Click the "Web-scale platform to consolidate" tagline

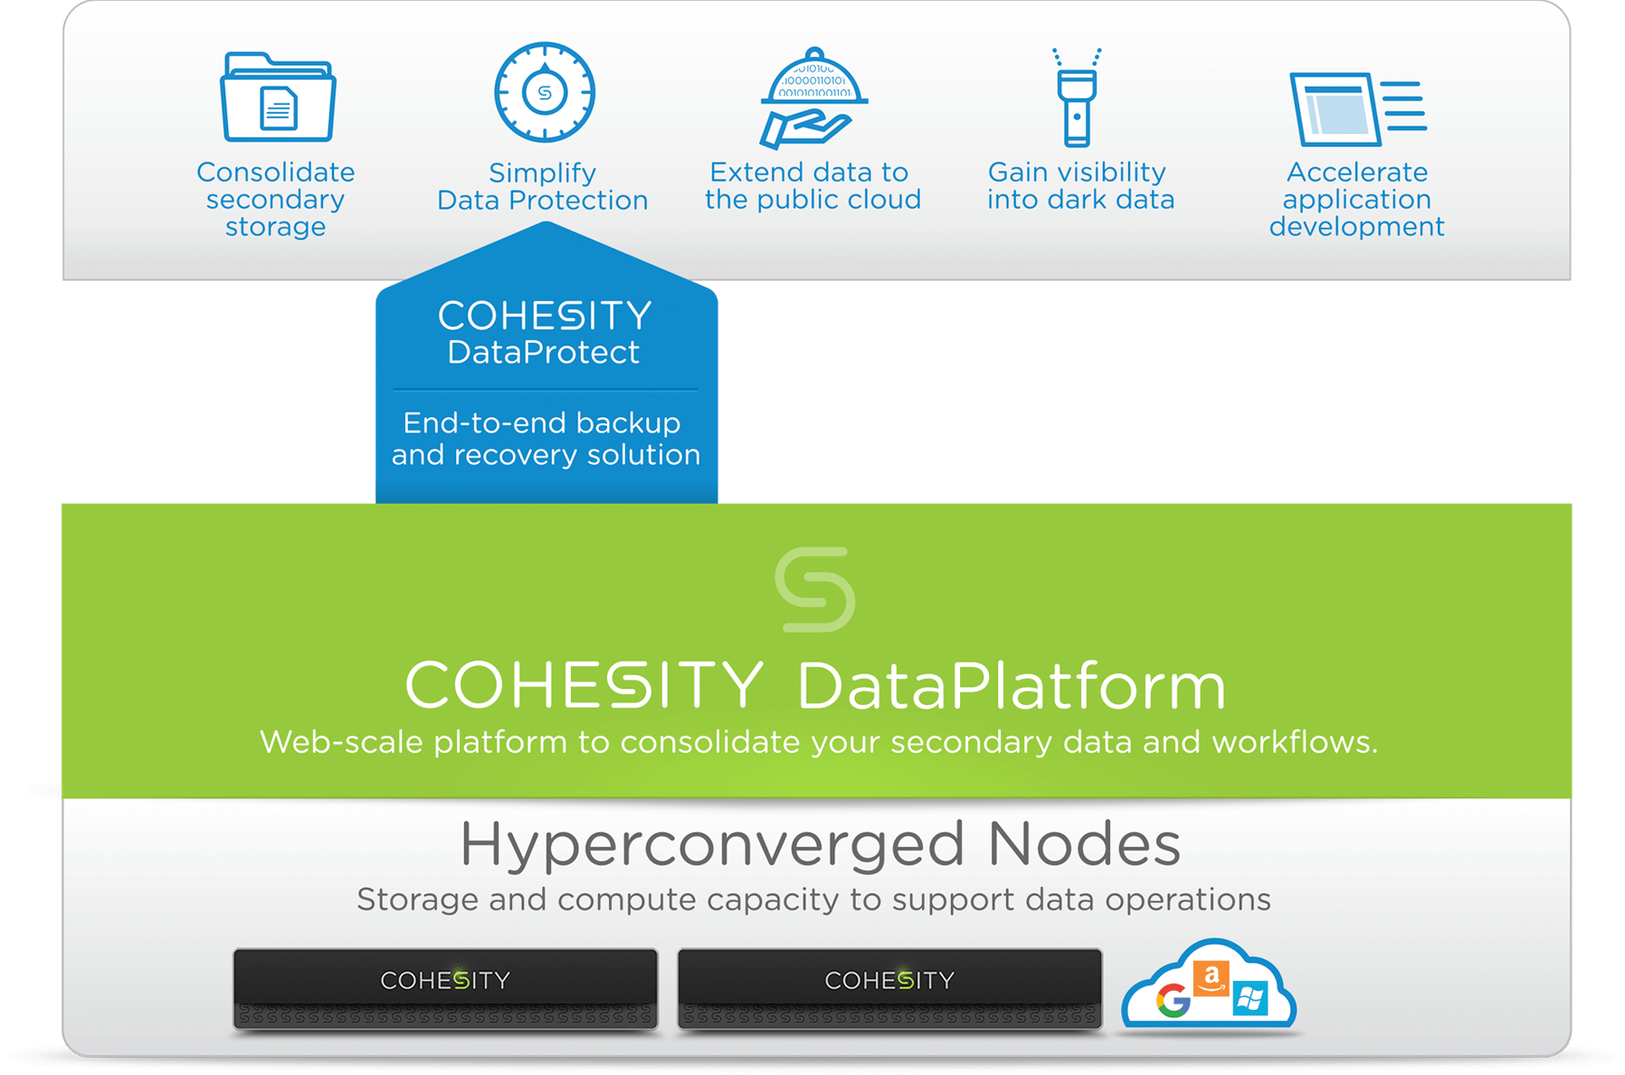[818, 742]
